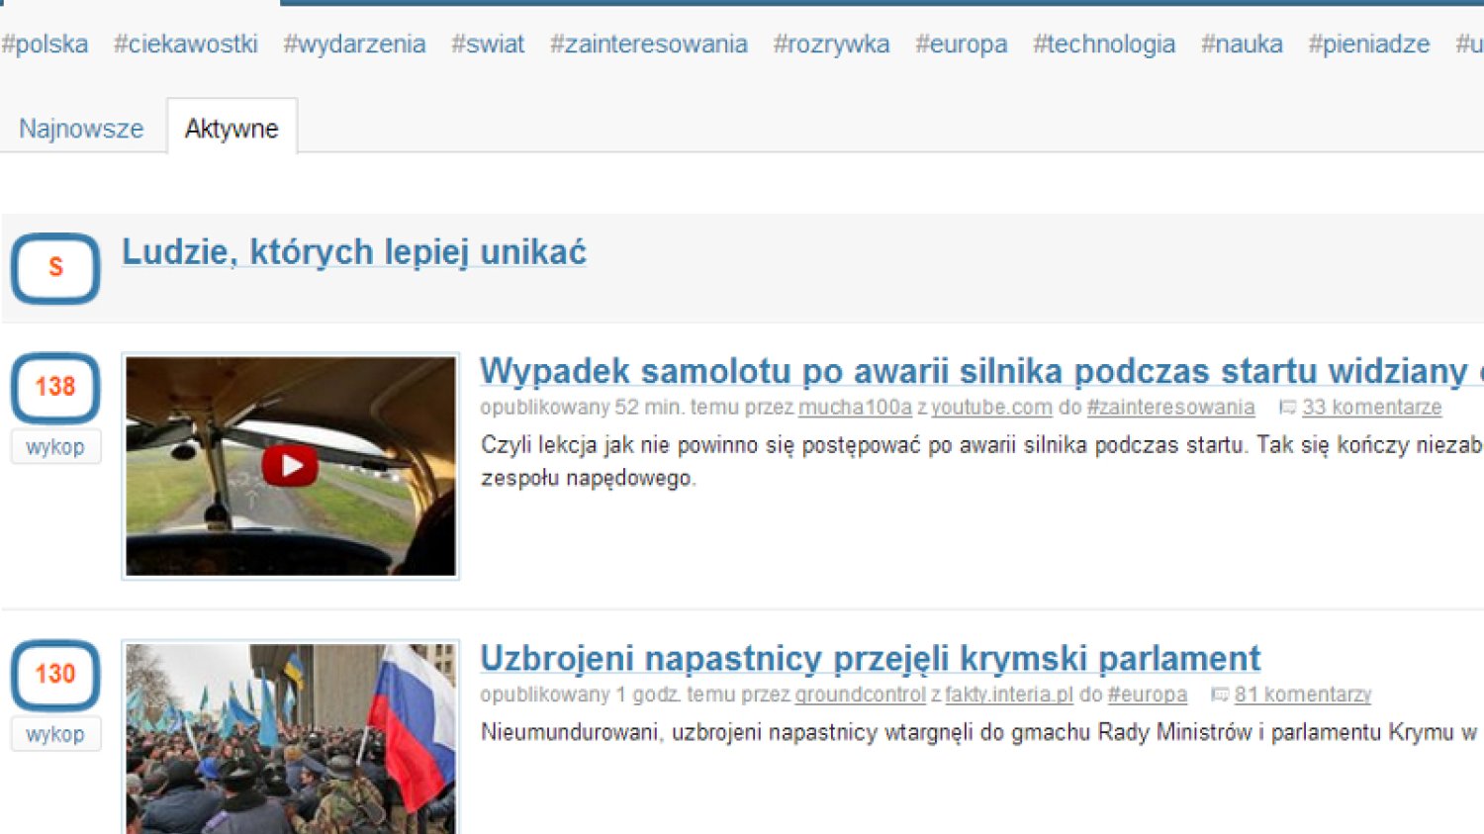Visit youtube.com source link
The width and height of the screenshot is (1484, 834).
click(x=991, y=408)
